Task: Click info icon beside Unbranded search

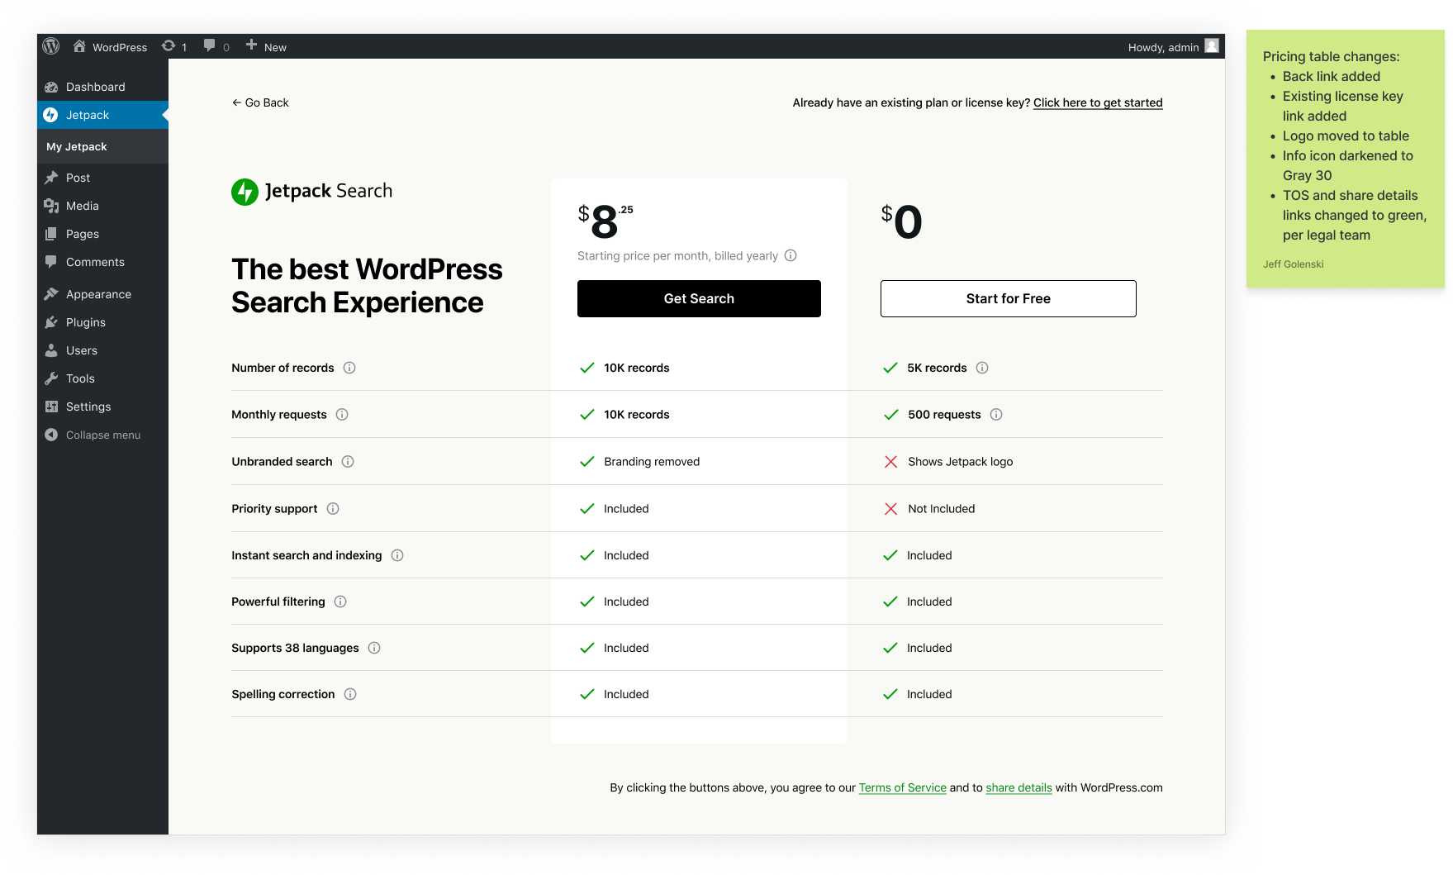Action: point(348,461)
